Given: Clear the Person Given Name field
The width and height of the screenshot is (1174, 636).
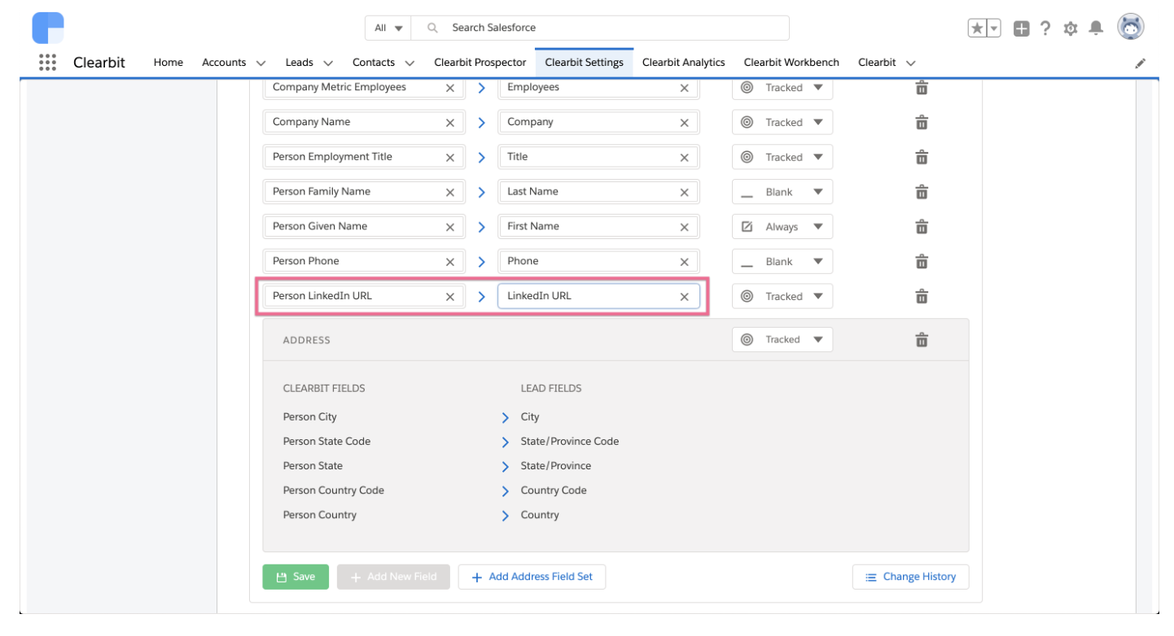Looking at the screenshot, I should click(x=449, y=228).
